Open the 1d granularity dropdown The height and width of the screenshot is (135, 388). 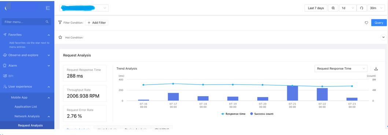click(348, 8)
